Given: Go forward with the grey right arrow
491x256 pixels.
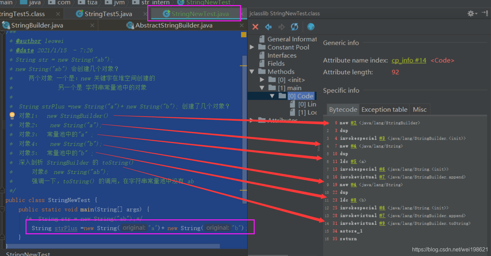Looking at the screenshot, I should [281, 27].
